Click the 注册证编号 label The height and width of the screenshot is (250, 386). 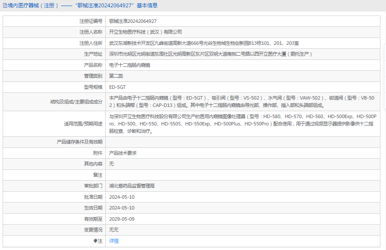point(91,21)
